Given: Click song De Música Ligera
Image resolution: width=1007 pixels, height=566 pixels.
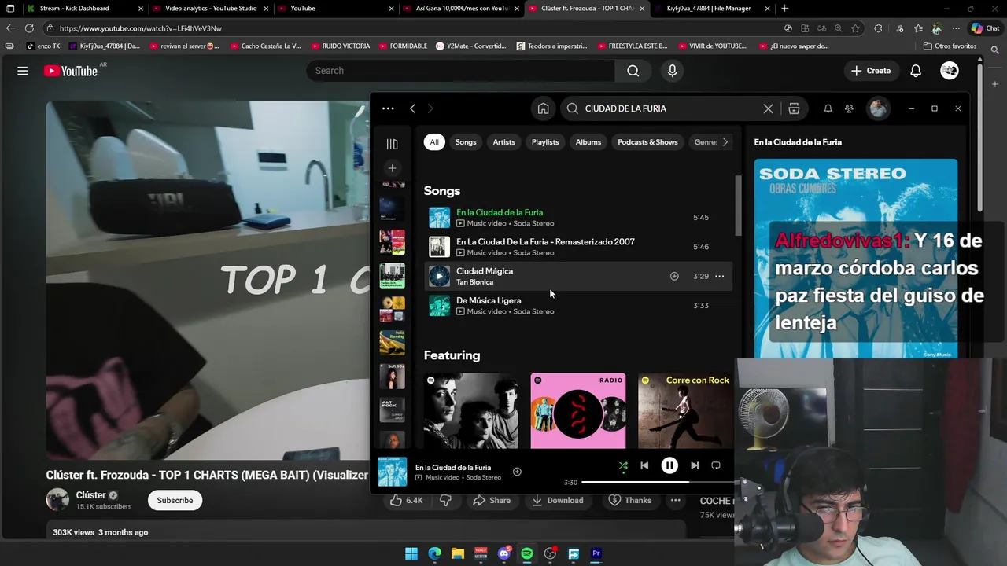Looking at the screenshot, I should tap(489, 300).
